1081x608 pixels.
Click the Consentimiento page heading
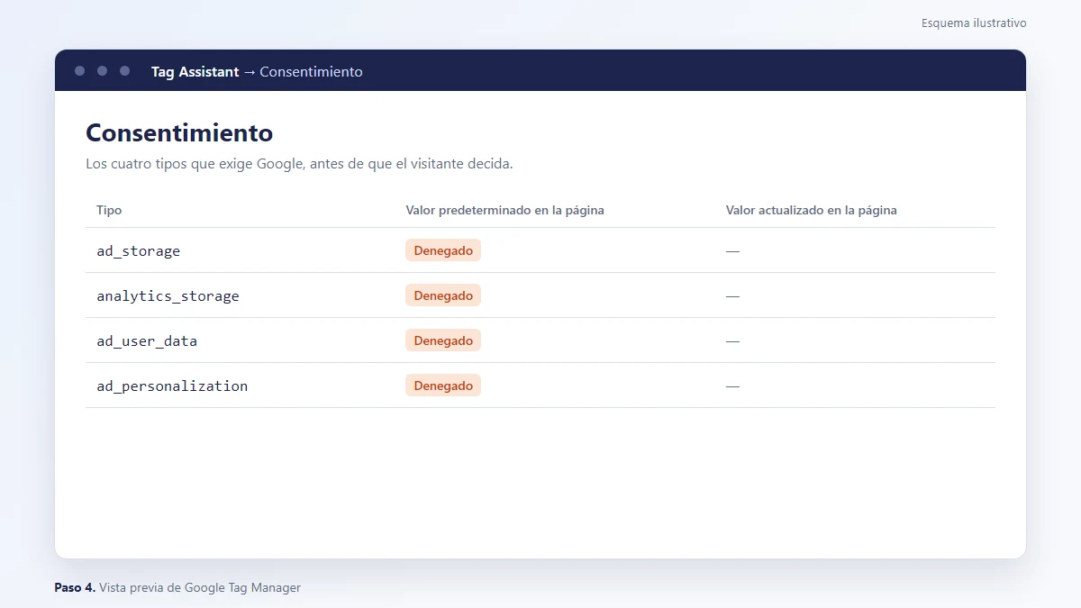coord(179,133)
